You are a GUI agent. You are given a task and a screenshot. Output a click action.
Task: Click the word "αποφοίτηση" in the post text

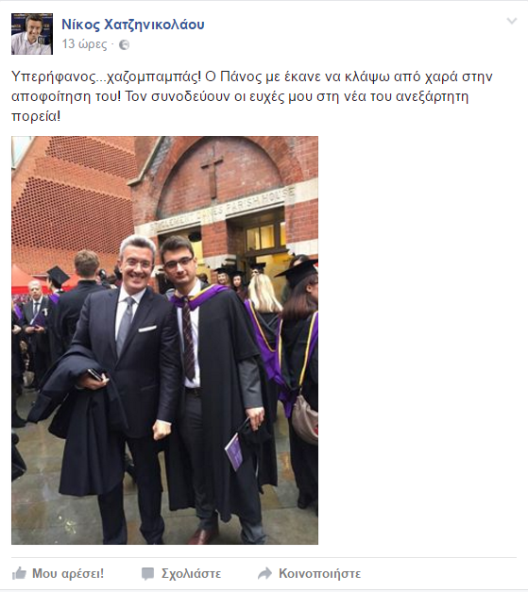click(x=50, y=96)
